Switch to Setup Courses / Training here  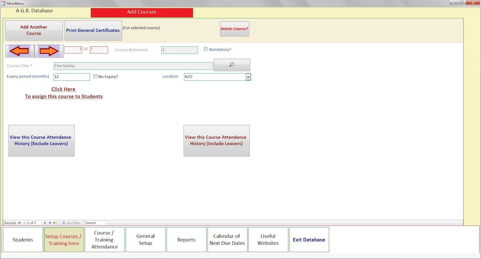(x=63, y=239)
